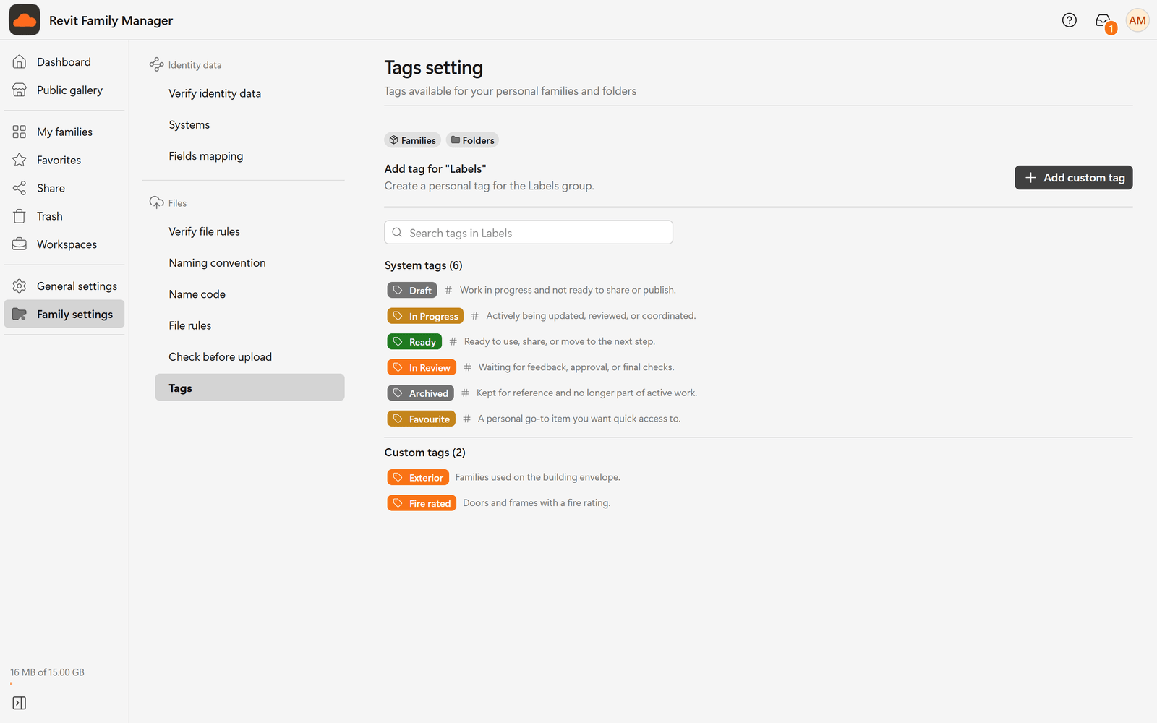Click the hash icon next to Favourite
The height and width of the screenshot is (723, 1157).
coord(466,419)
